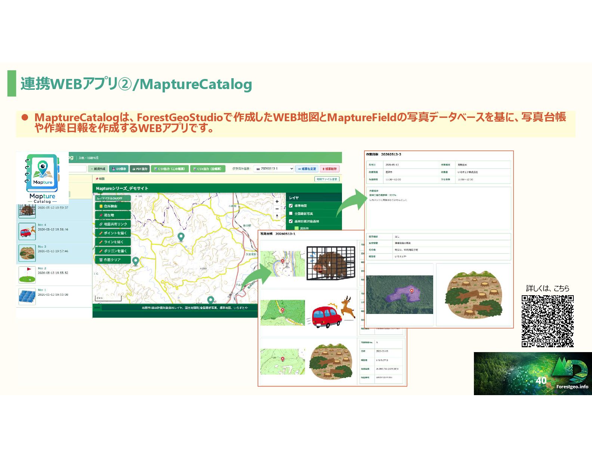The image size is (592, 458).
Task: Click the second map snippet in 写真台帳
Action: click(283, 312)
